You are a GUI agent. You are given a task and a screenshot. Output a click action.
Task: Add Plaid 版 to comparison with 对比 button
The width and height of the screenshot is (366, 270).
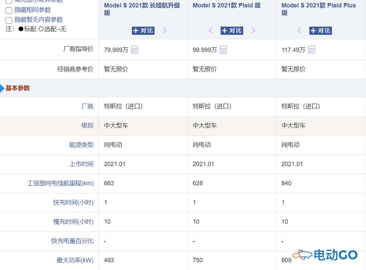(232, 31)
